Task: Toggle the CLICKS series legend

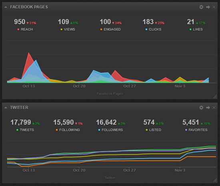Action: [x=153, y=29]
